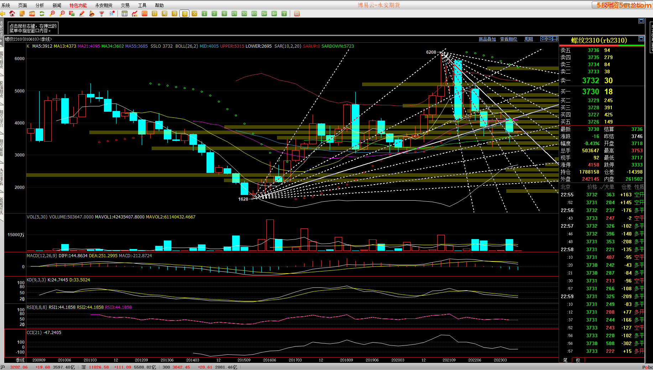653x370 pixels.
Task: Click the green Y period icon
Action: click(284, 14)
